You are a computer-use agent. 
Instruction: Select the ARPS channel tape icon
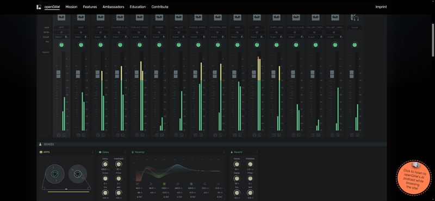tap(61, 17)
